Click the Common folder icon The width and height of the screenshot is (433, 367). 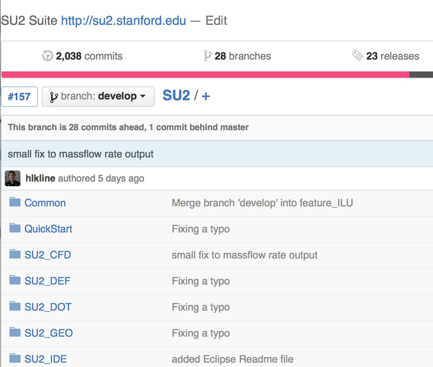(15, 202)
